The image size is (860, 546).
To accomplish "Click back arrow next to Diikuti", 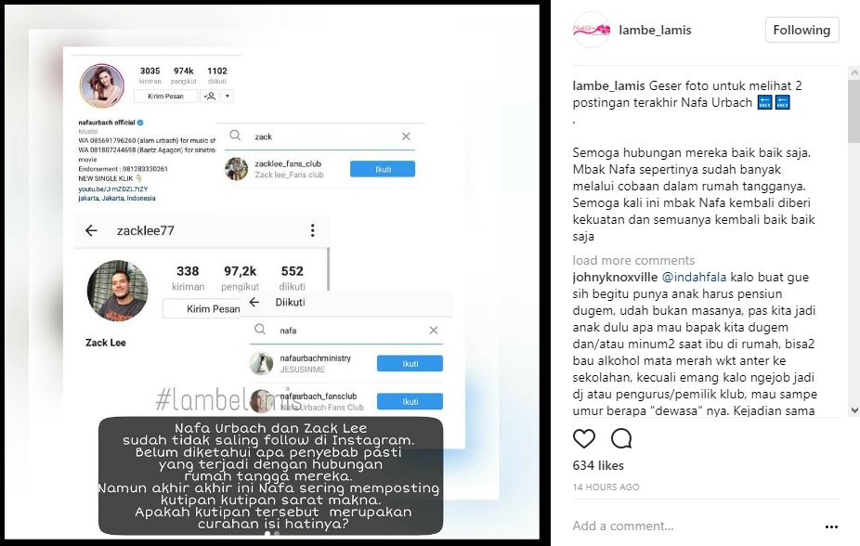I will click(x=254, y=302).
